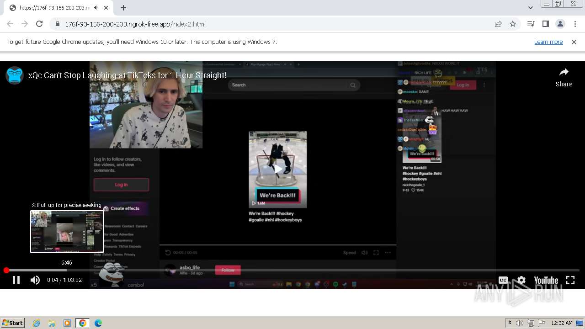The image size is (585, 329).
Task: Open File Explorer from taskbar
Action: click(x=52, y=323)
